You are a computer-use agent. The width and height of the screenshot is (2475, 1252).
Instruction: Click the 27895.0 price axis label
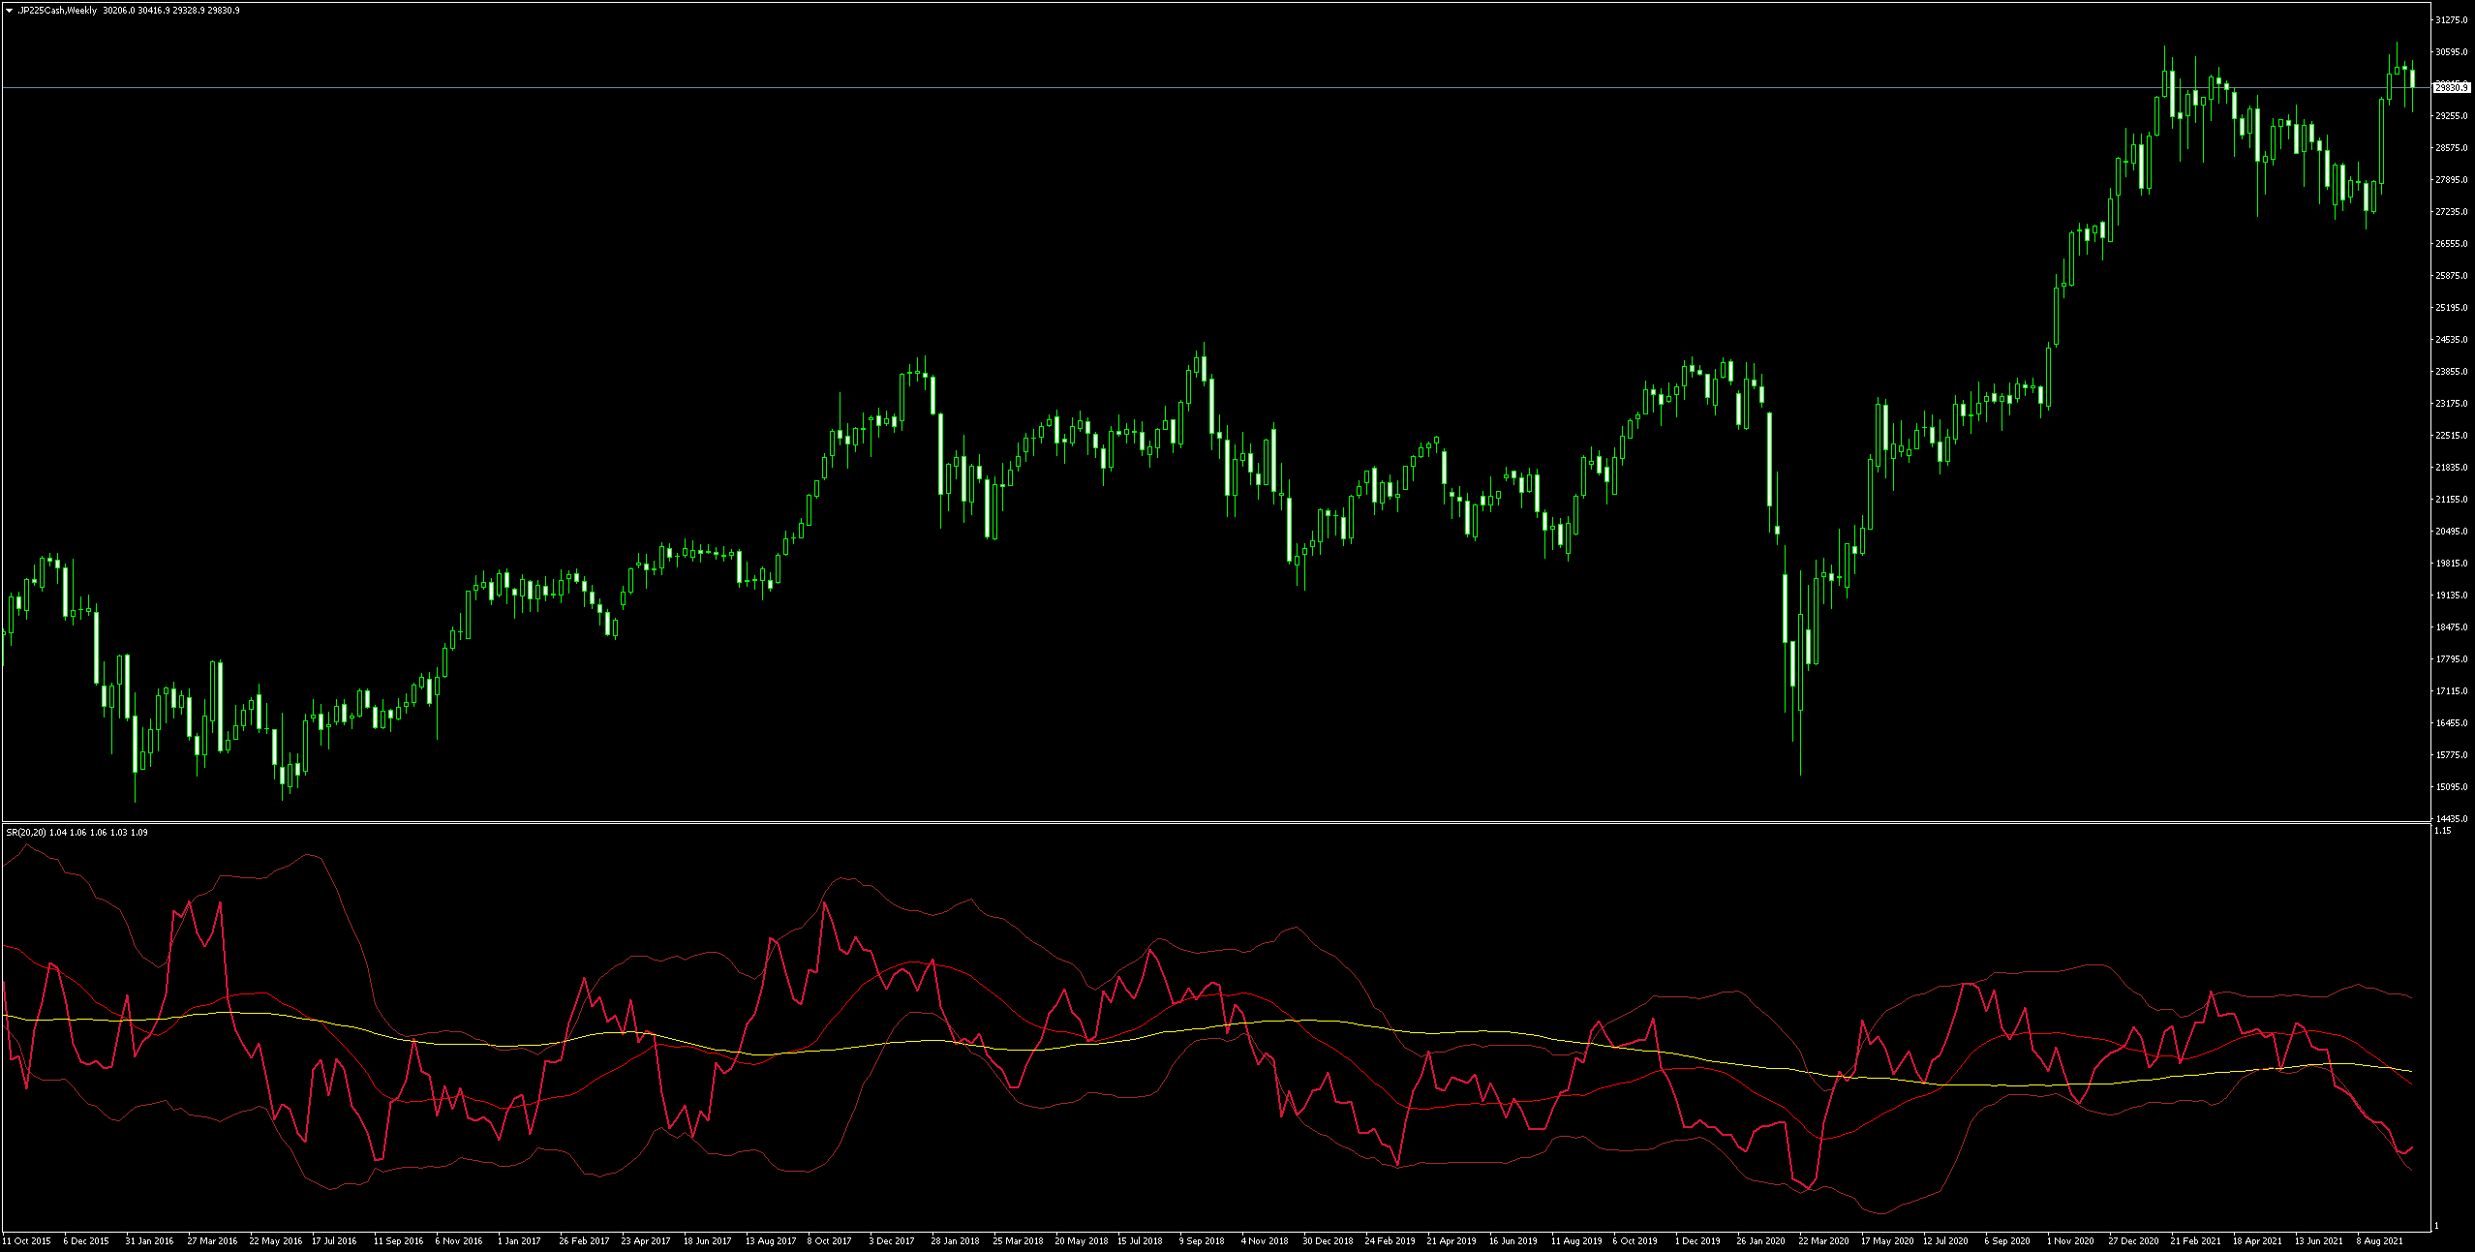pos(2451,180)
